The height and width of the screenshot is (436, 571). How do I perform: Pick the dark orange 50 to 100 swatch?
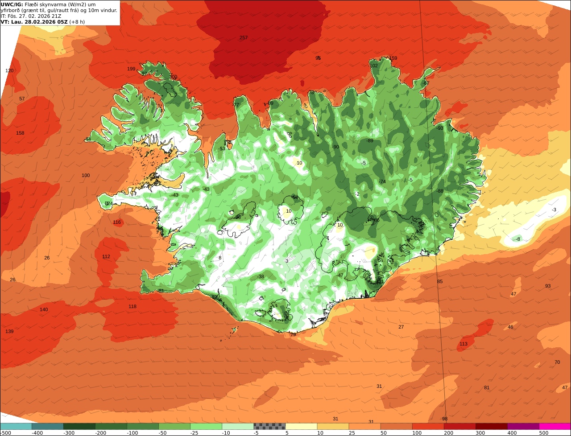pos(396,426)
